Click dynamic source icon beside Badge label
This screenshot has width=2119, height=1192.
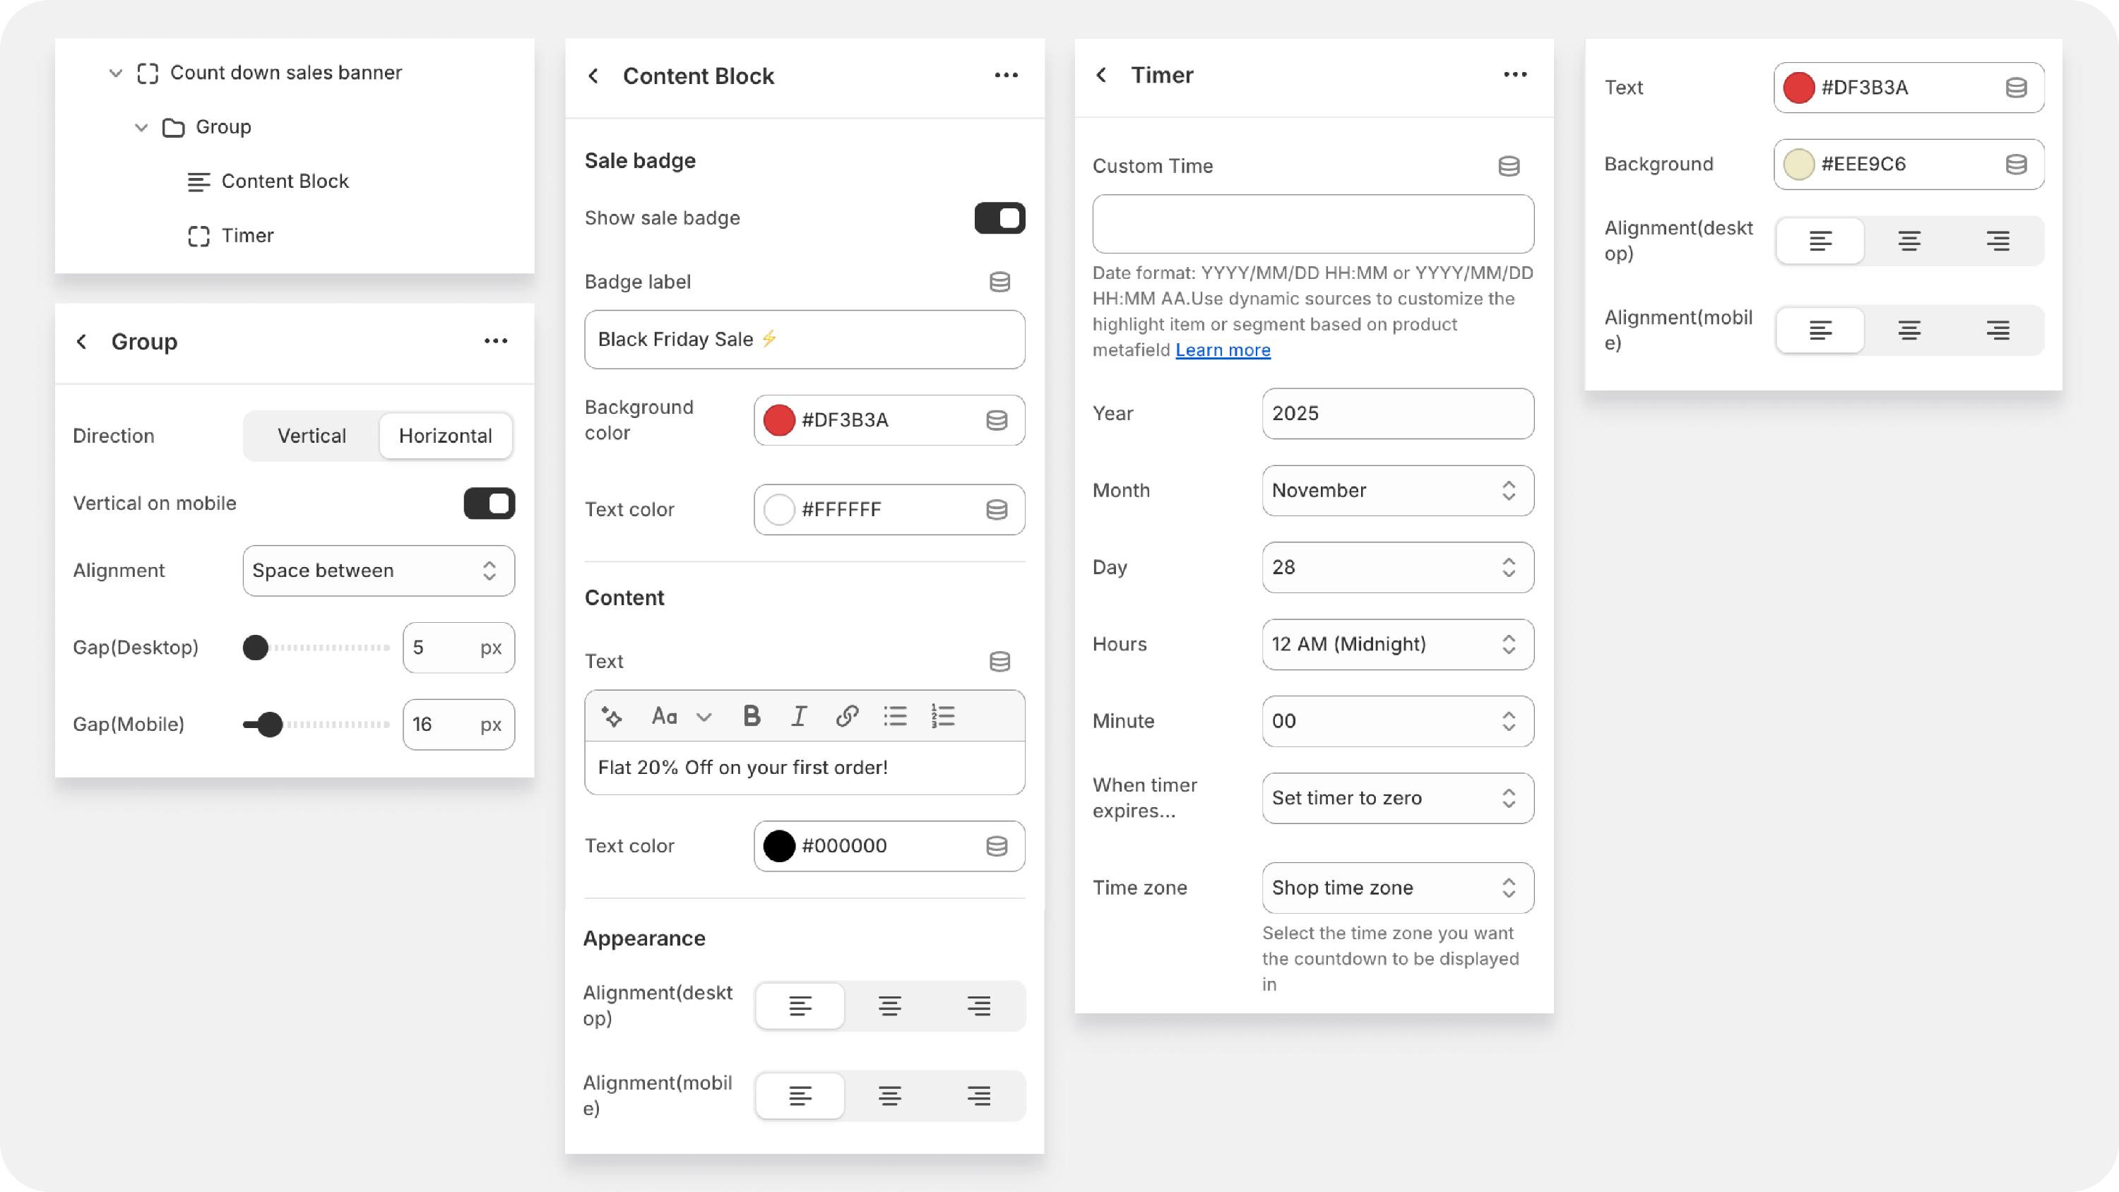point(999,282)
